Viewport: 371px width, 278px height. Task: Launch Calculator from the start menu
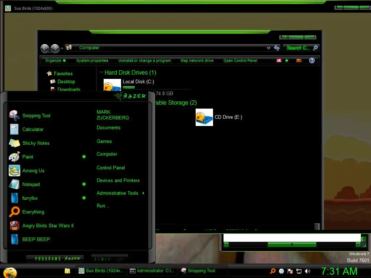[47, 129]
